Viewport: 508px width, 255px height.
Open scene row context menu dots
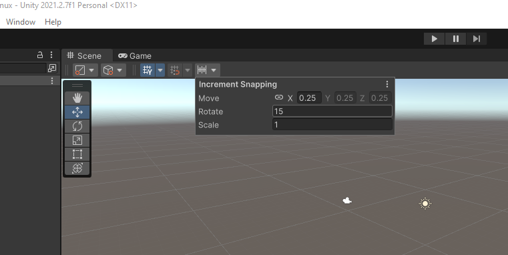(52, 81)
